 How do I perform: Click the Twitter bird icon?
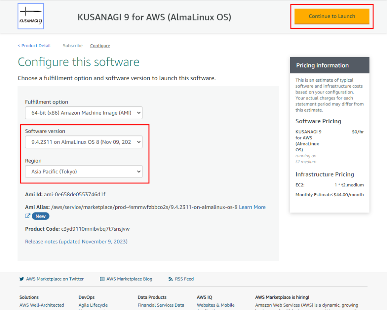point(22,279)
